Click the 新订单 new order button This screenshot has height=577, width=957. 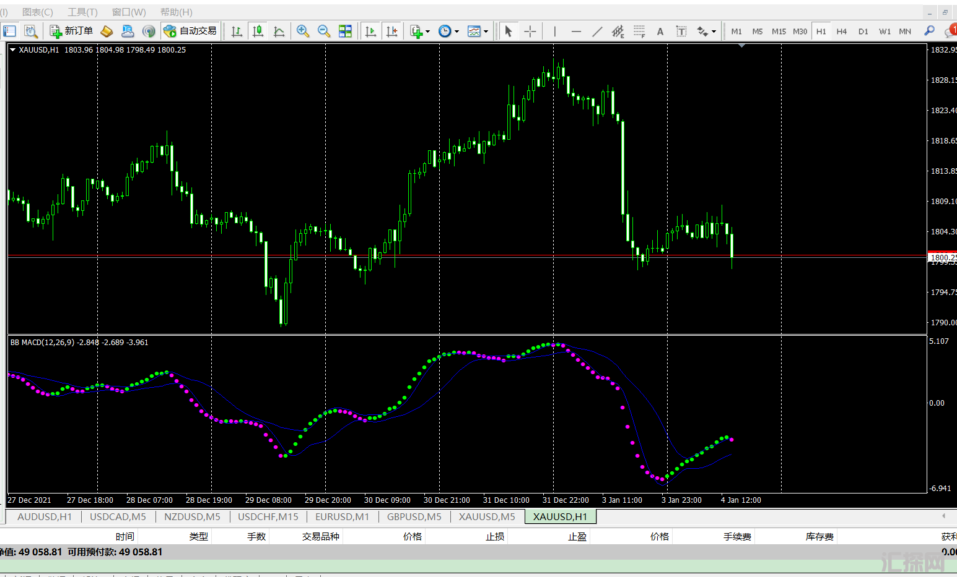point(71,31)
